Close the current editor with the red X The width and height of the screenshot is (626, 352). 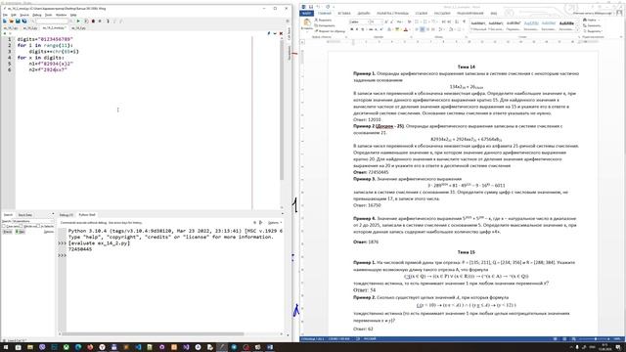point(281,34)
